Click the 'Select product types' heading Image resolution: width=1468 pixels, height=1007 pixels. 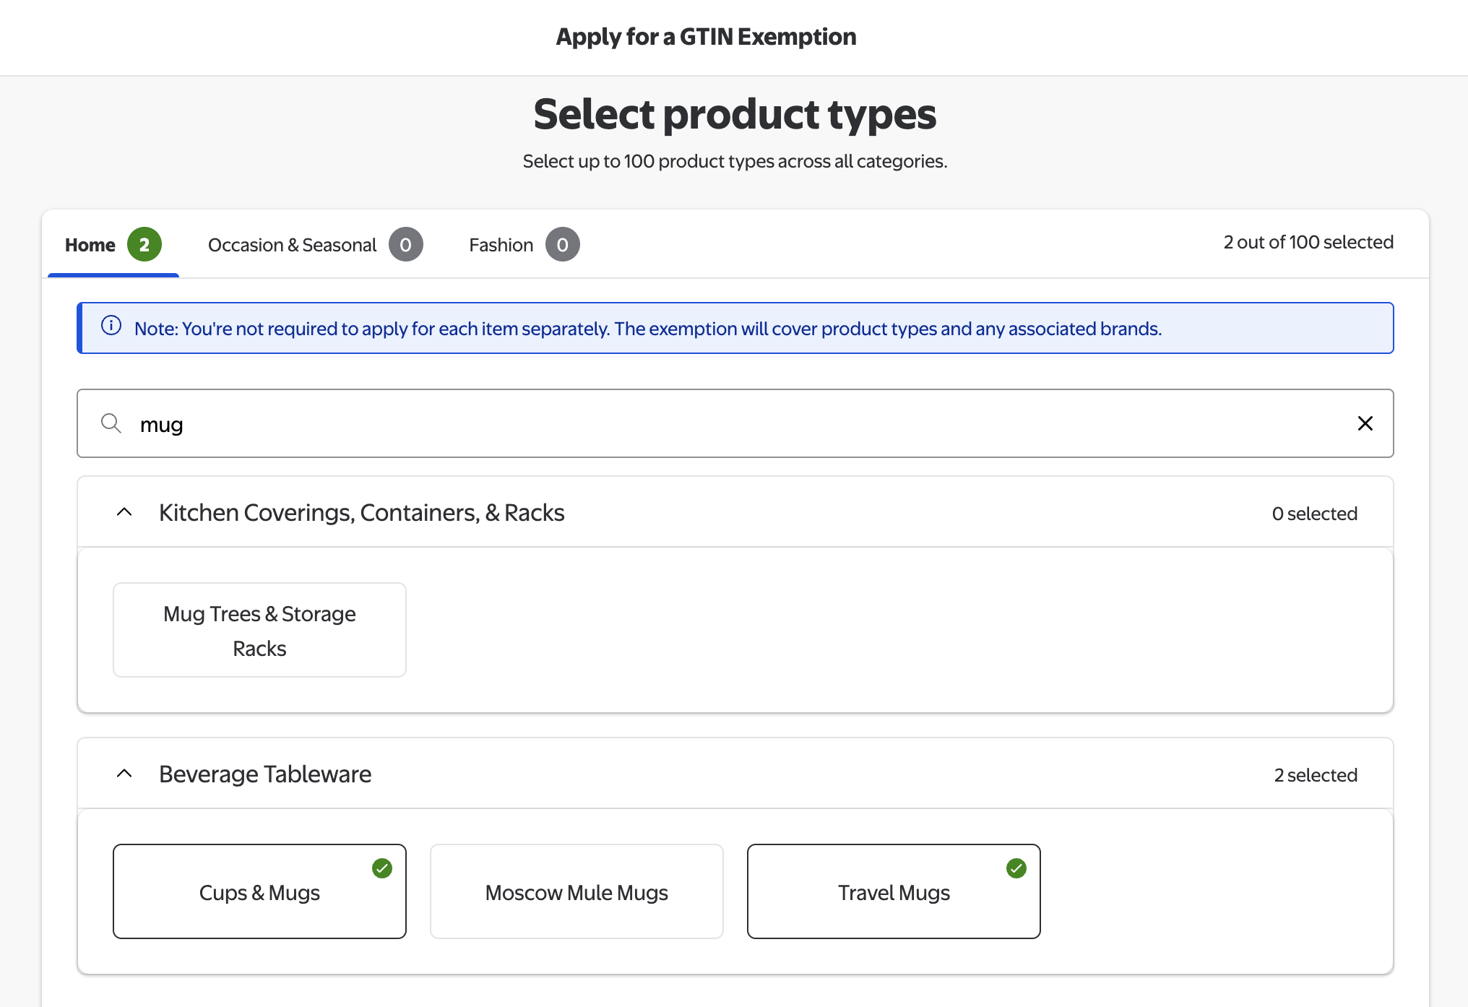point(735,114)
